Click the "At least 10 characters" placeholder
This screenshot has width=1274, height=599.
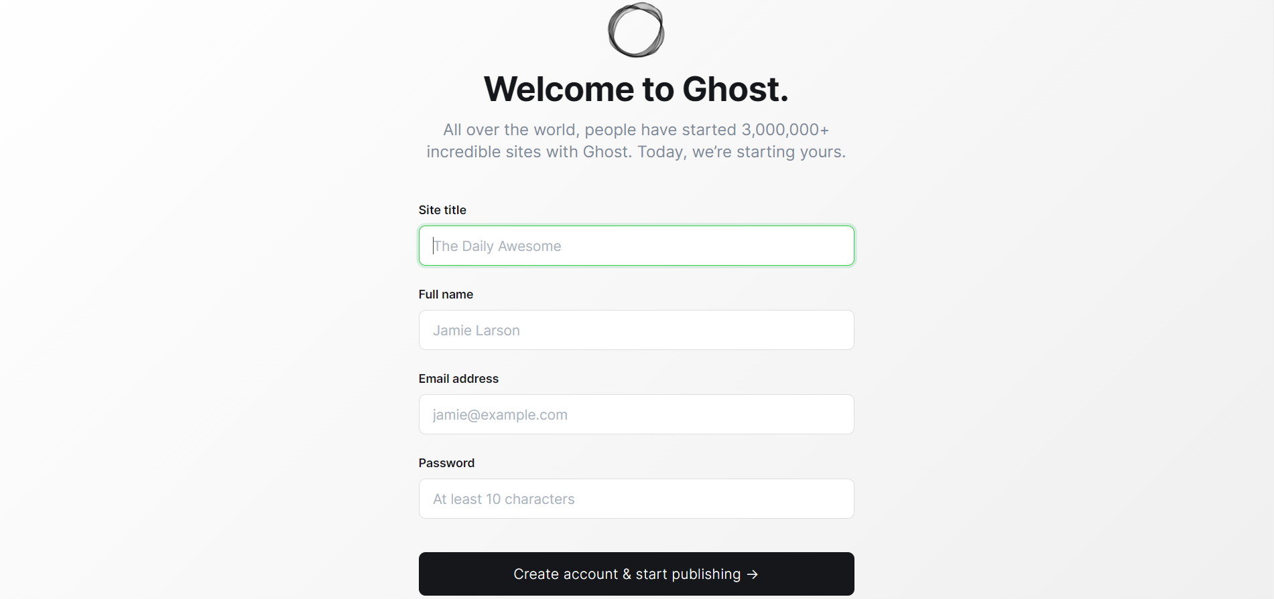tap(504, 499)
